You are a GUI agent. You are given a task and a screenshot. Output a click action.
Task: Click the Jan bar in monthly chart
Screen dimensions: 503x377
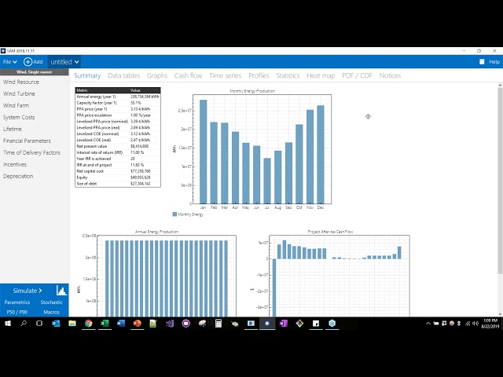203,152
